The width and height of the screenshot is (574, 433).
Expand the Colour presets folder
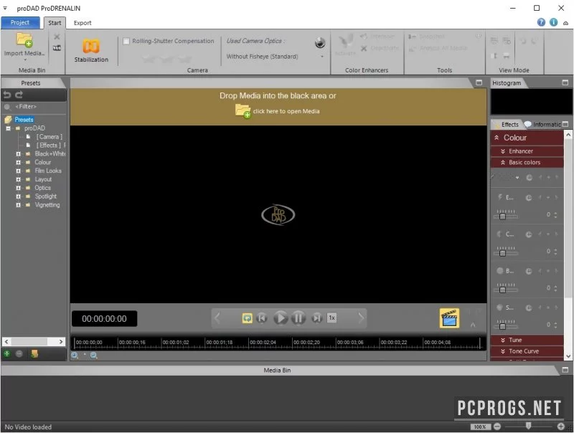point(19,162)
